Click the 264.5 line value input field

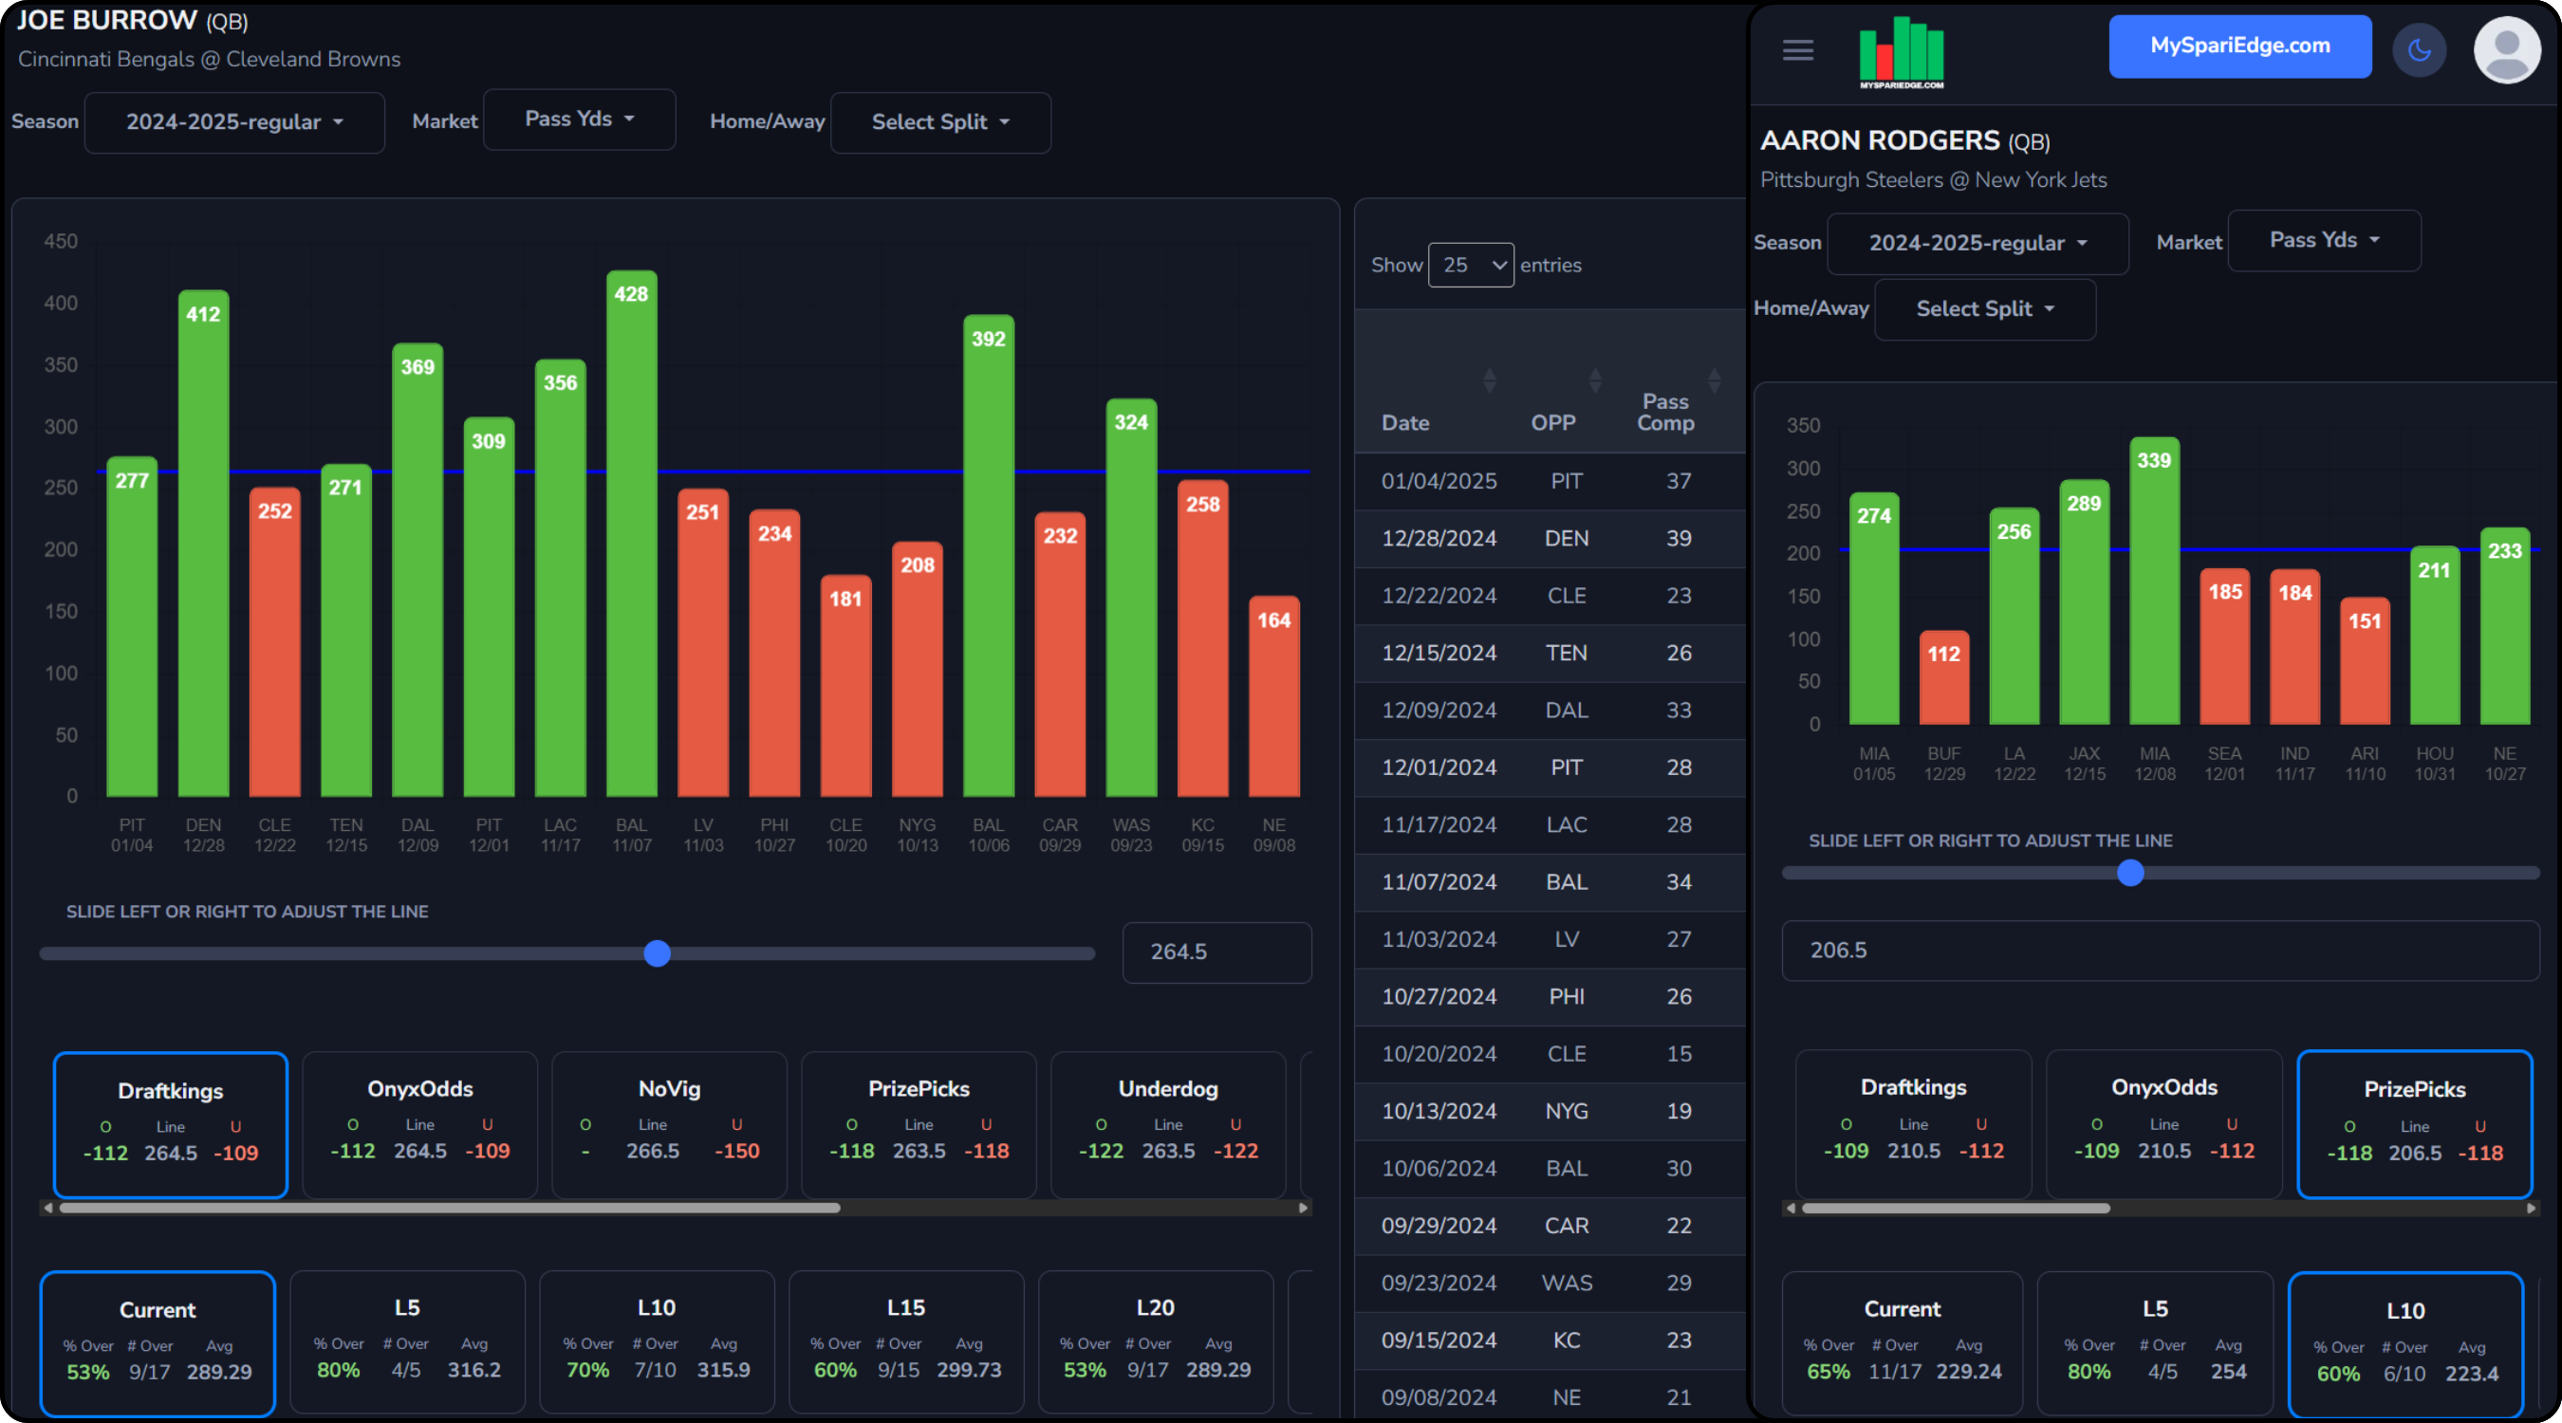tap(1216, 952)
